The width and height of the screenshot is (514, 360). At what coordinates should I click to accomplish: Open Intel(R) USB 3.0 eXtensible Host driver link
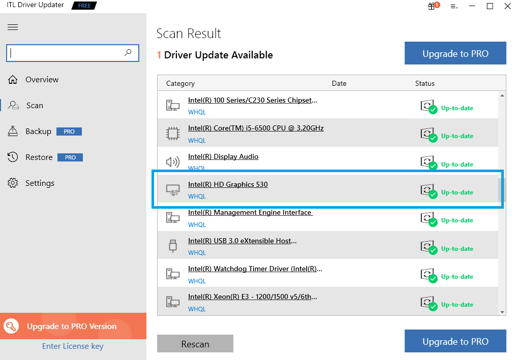pyautogui.click(x=242, y=241)
